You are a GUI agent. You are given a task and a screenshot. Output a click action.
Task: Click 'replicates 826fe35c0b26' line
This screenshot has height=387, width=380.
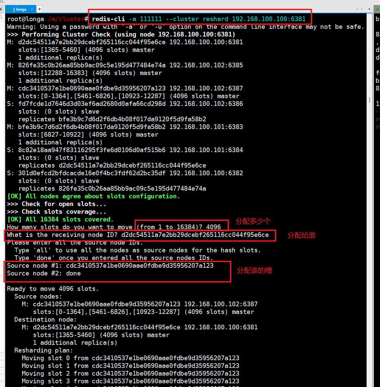(112, 189)
